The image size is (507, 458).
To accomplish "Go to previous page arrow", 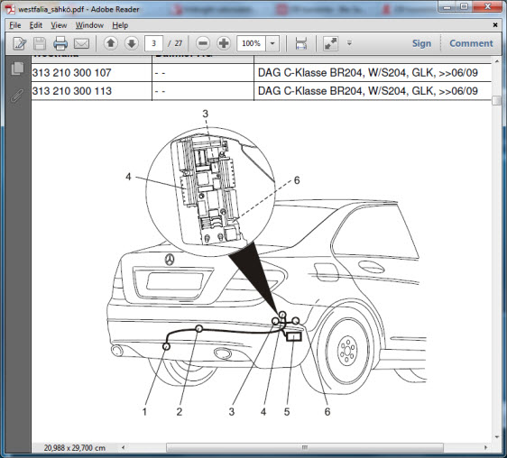I will 111,43.
